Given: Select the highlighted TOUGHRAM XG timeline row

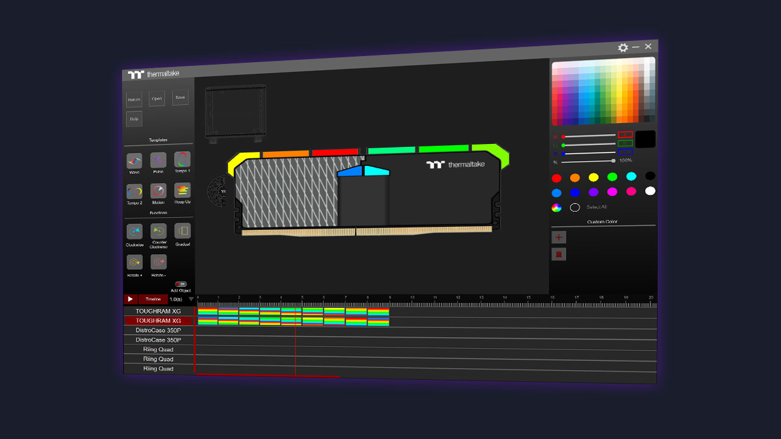Looking at the screenshot, I should click(x=158, y=321).
